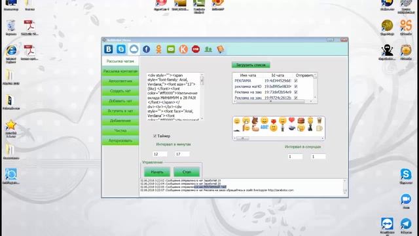Open the Создать чат section
419x236 pixels.
[x=120, y=91]
